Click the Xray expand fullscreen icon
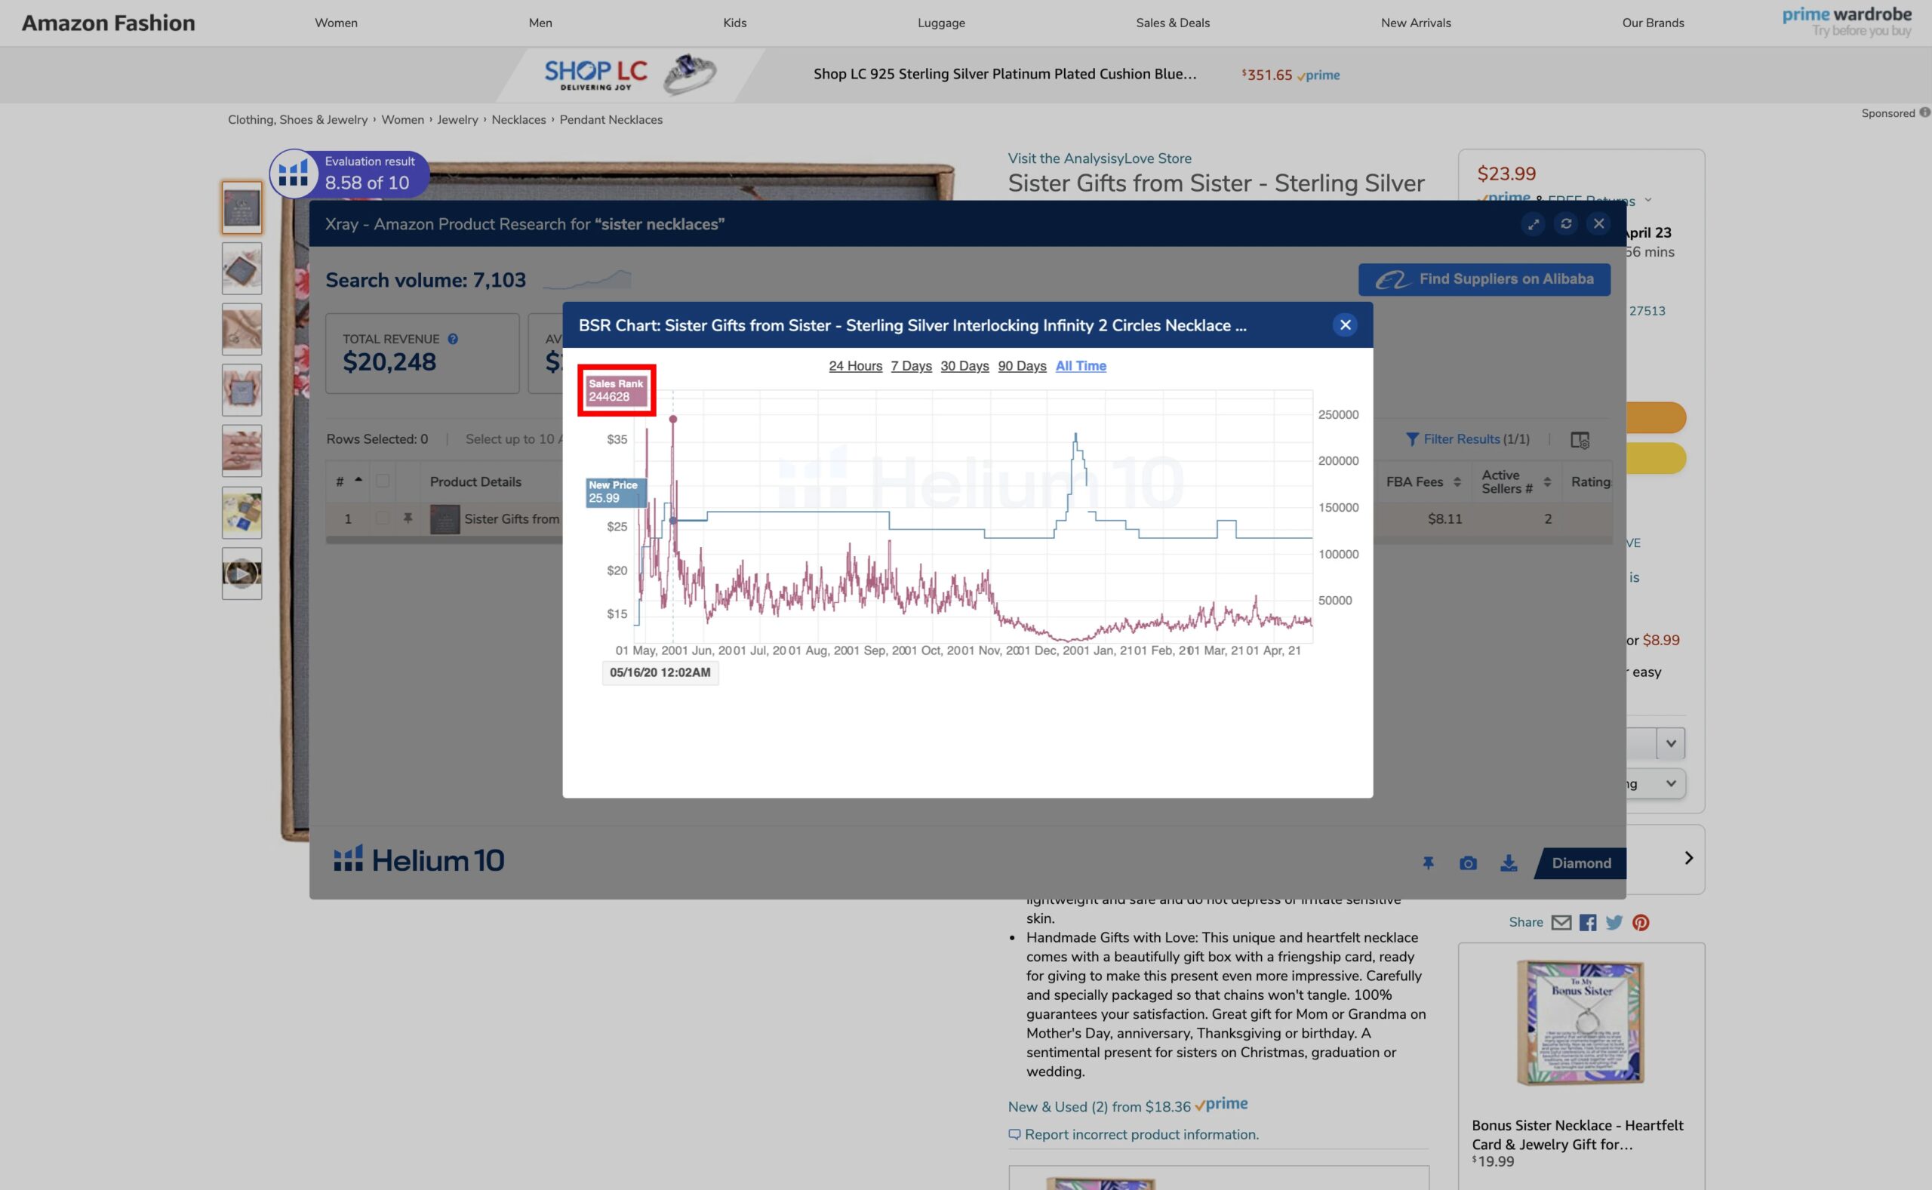This screenshot has height=1190, width=1932. tap(1533, 224)
